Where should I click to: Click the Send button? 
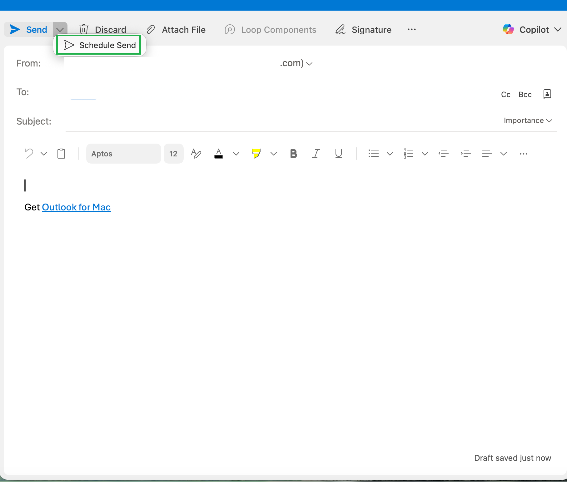pyautogui.click(x=28, y=30)
